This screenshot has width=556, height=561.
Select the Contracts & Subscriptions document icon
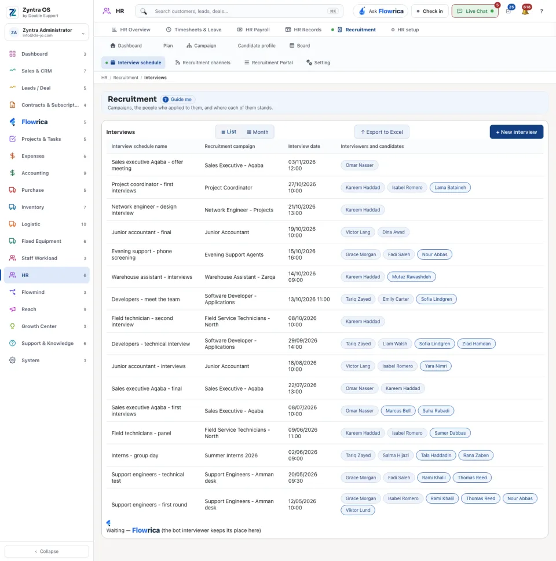(13, 105)
